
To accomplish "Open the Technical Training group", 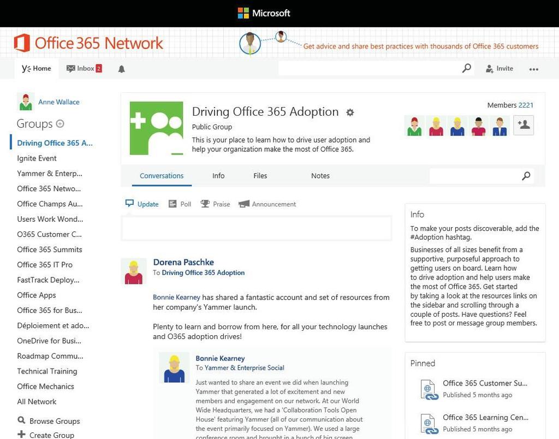I will [47, 371].
